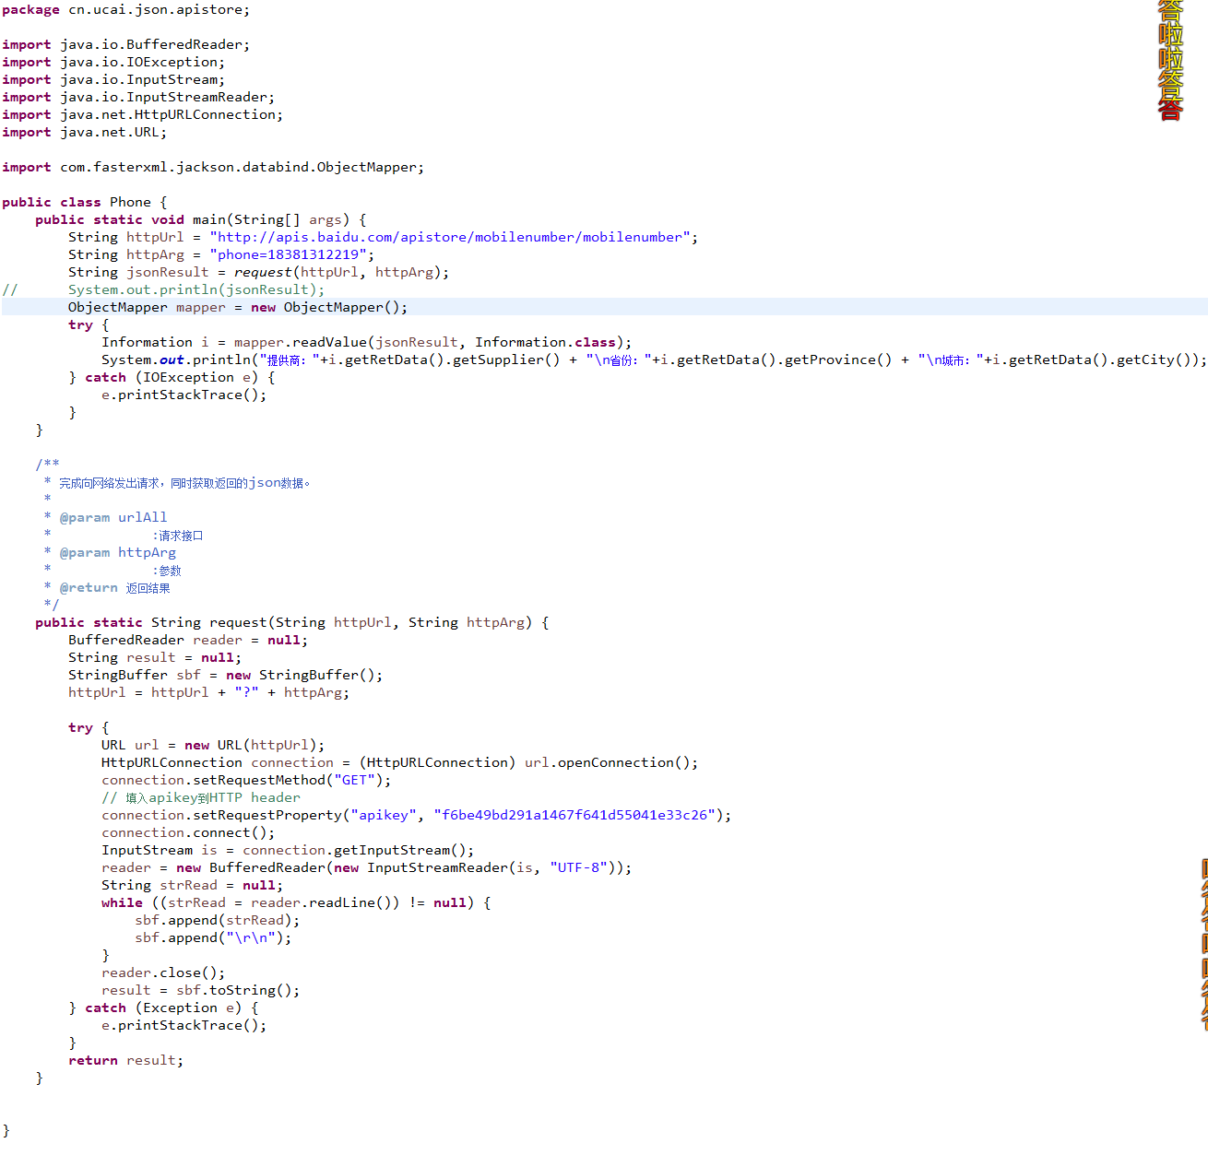
Task: Select the apikey hash string value
Action: [574, 815]
